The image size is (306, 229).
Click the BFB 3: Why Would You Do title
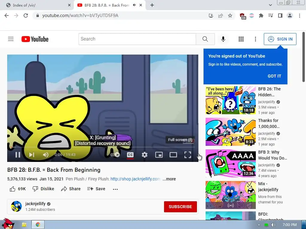click(x=273, y=155)
